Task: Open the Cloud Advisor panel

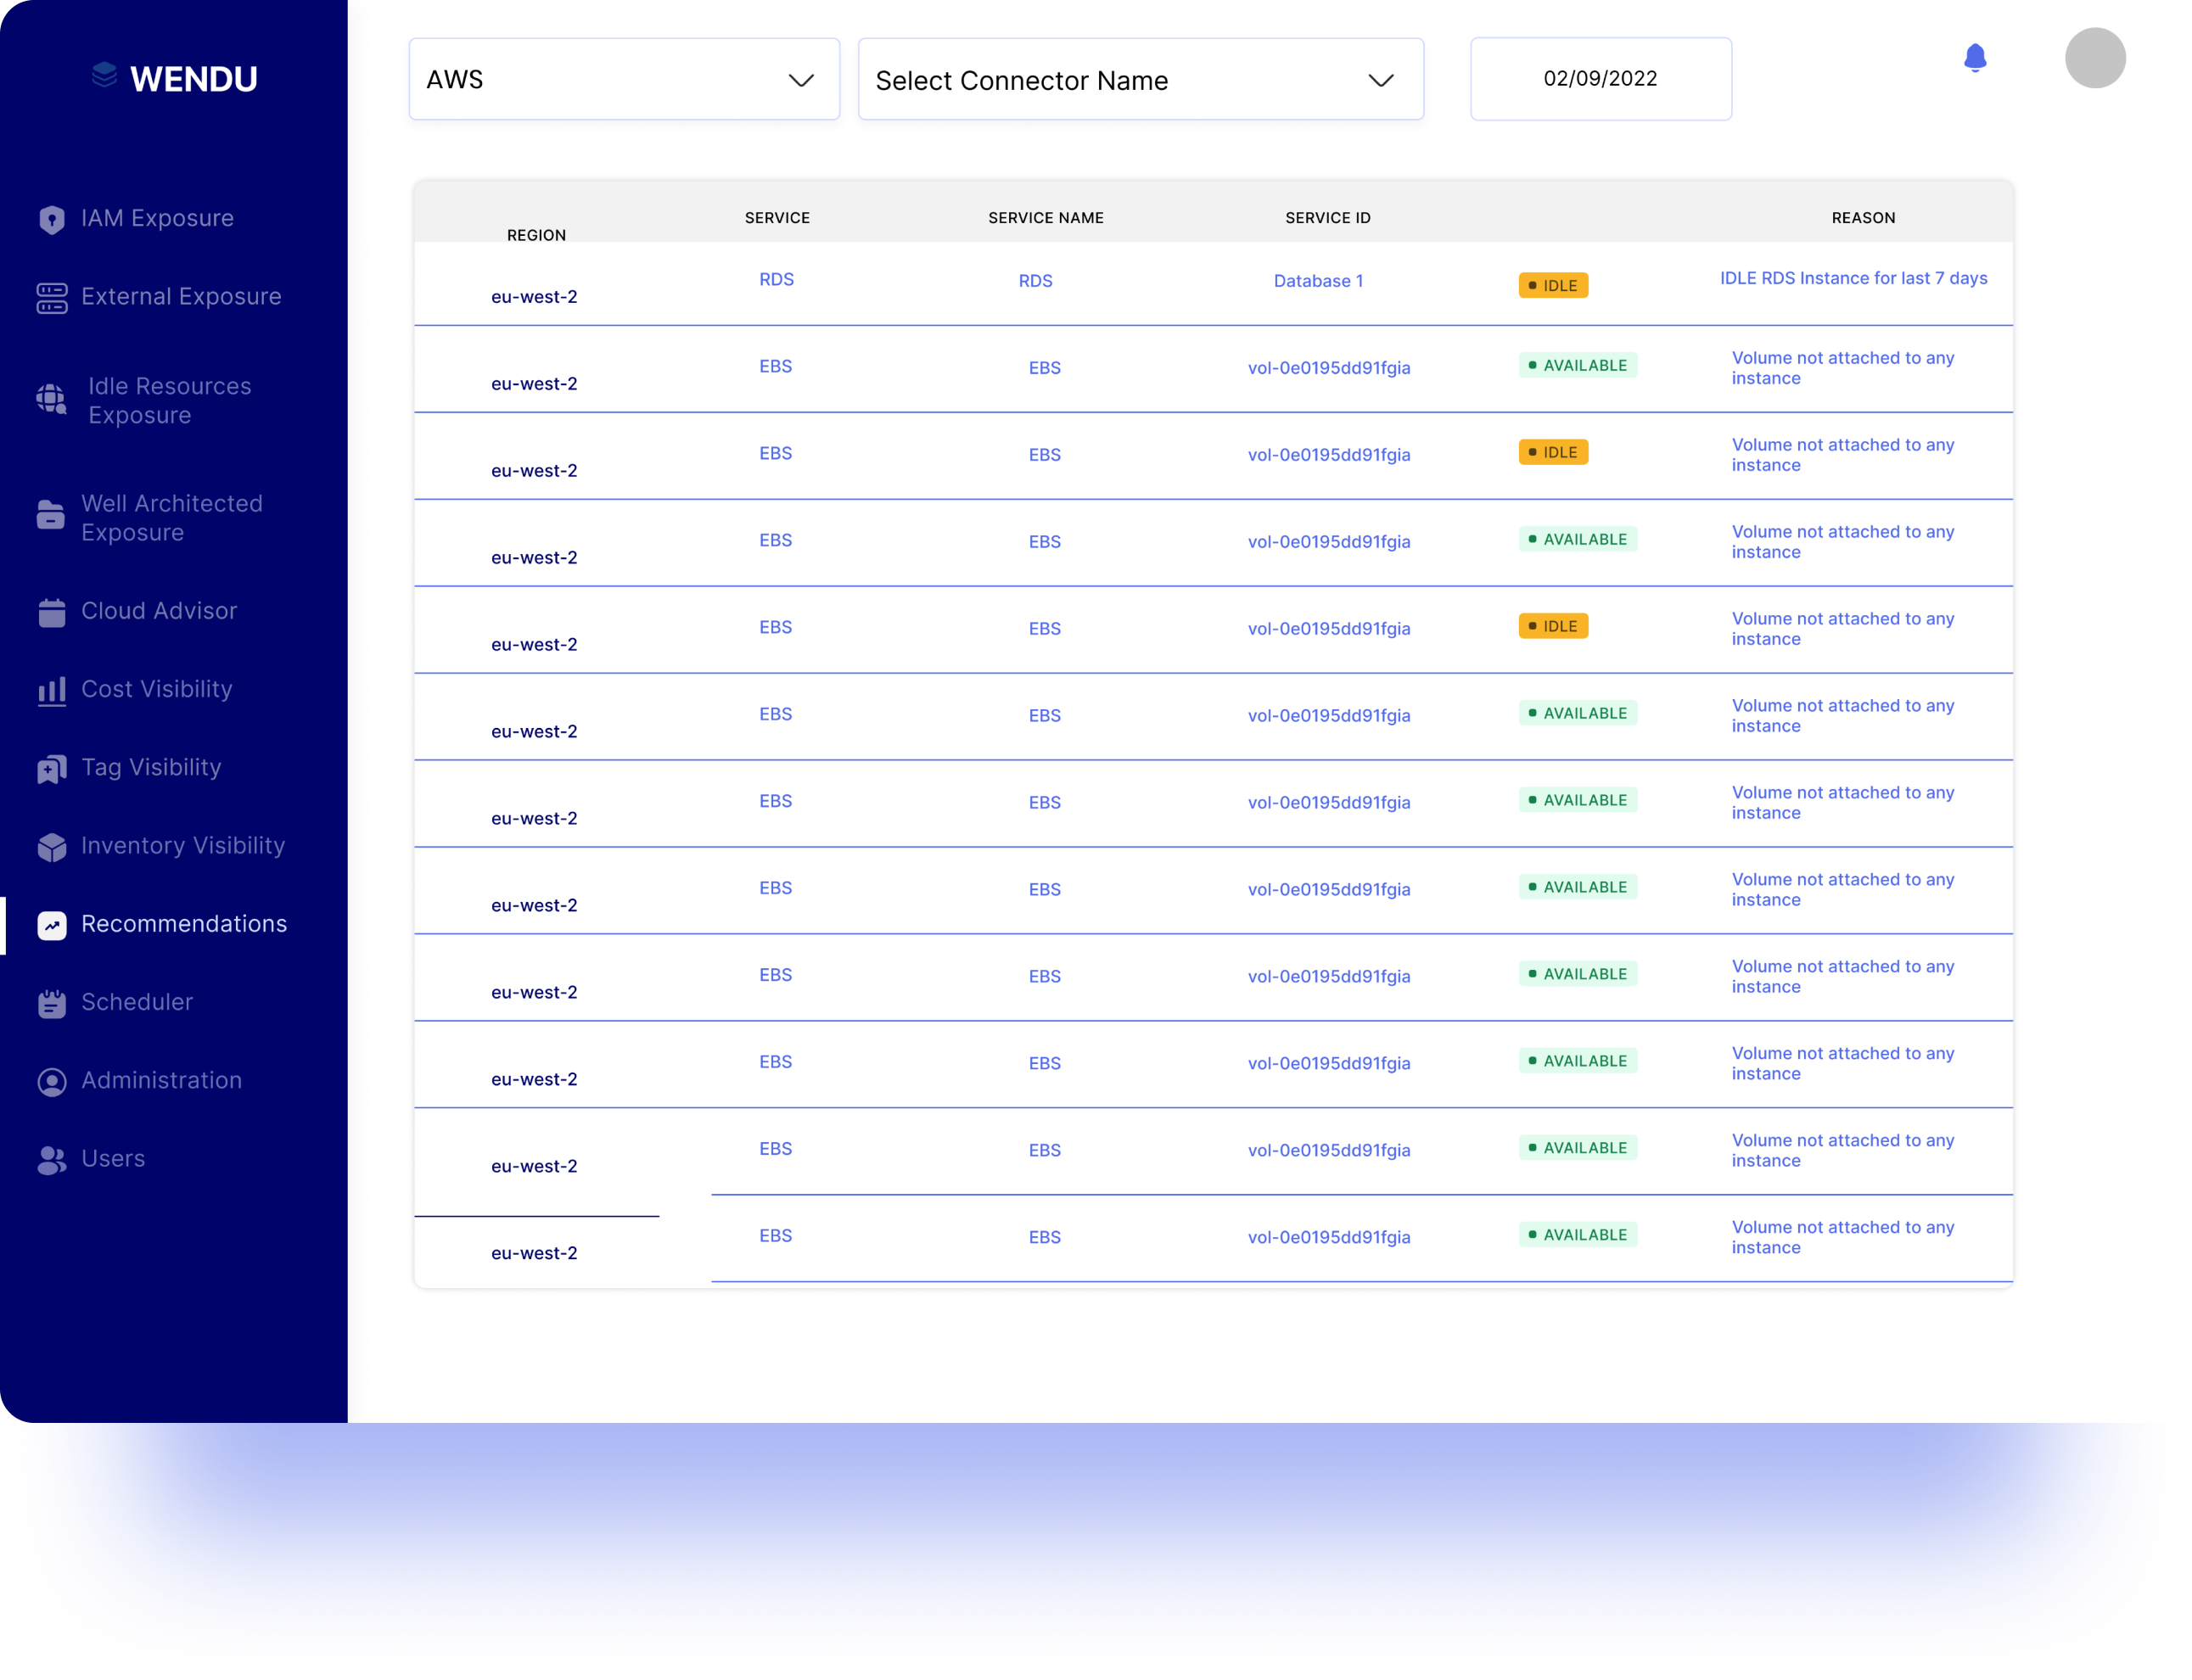Action: (52, 611)
